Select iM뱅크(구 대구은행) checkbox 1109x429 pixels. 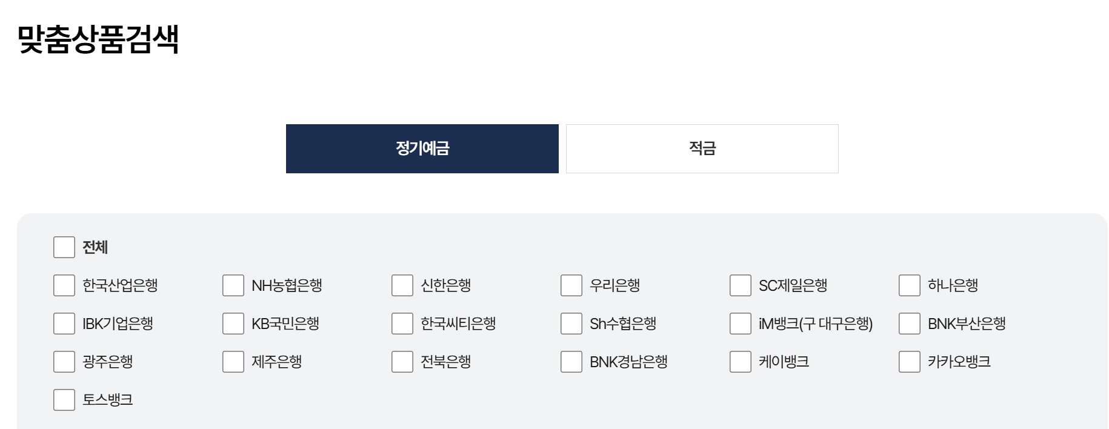pos(739,324)
